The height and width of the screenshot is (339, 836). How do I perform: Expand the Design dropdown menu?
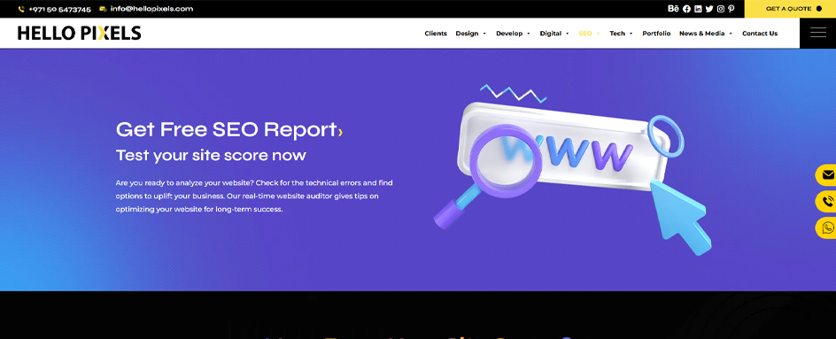tap(471, 33)
